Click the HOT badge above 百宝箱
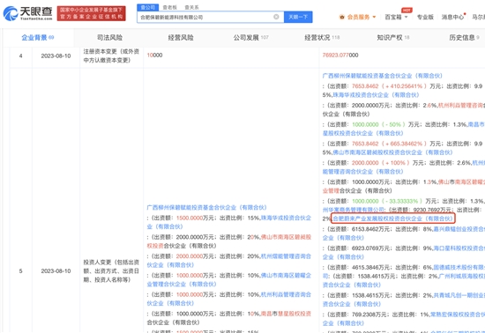 [407, 11]
